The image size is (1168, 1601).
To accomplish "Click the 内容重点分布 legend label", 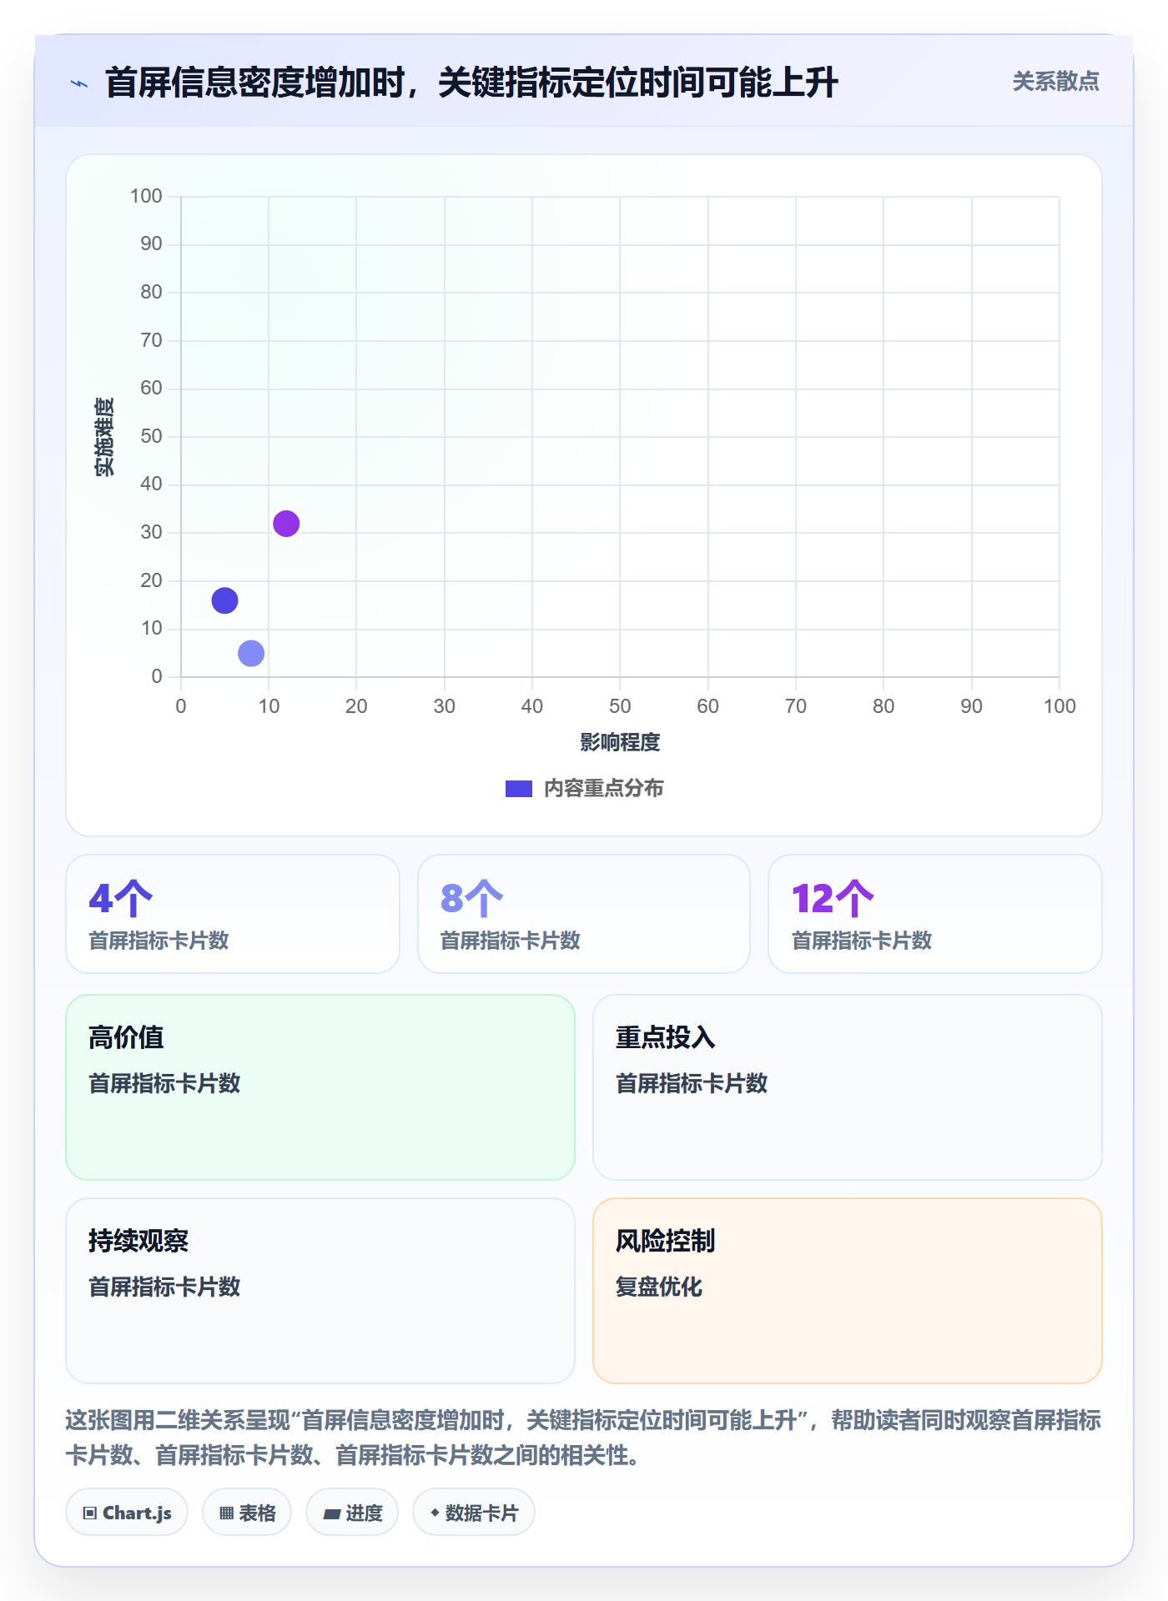I will coord(603,789).
